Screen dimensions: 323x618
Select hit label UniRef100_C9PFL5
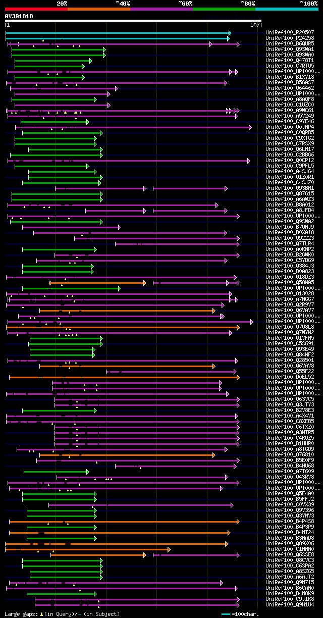point(290,166)
